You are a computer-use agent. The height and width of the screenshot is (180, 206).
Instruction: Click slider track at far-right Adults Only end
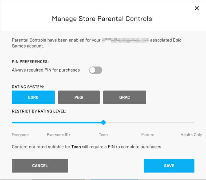pyautogui.click(x=194, y=123)
